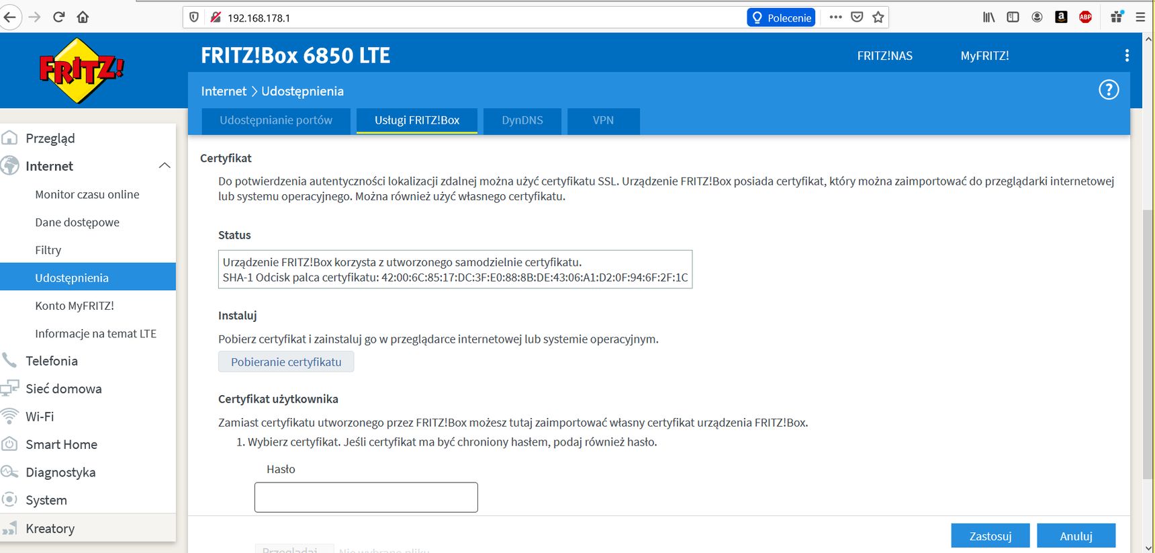Click the Smart Home icon
Screen dimensions: 1155x553
[9, 444]
